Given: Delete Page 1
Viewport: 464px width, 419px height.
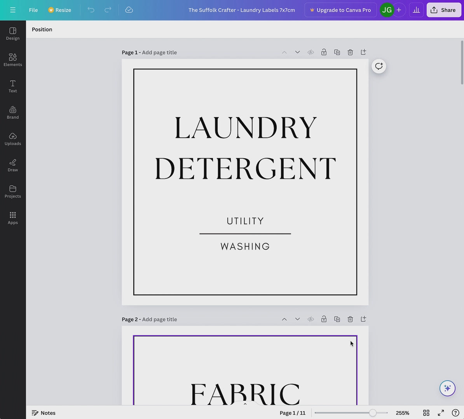Looking at the screenshot, I should [x=350, y=52].
